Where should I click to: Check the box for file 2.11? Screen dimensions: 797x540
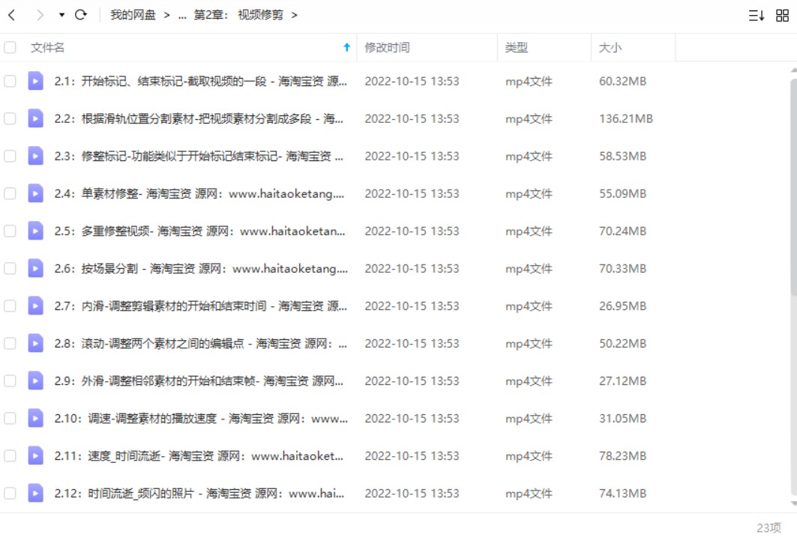tap(10, 456)
